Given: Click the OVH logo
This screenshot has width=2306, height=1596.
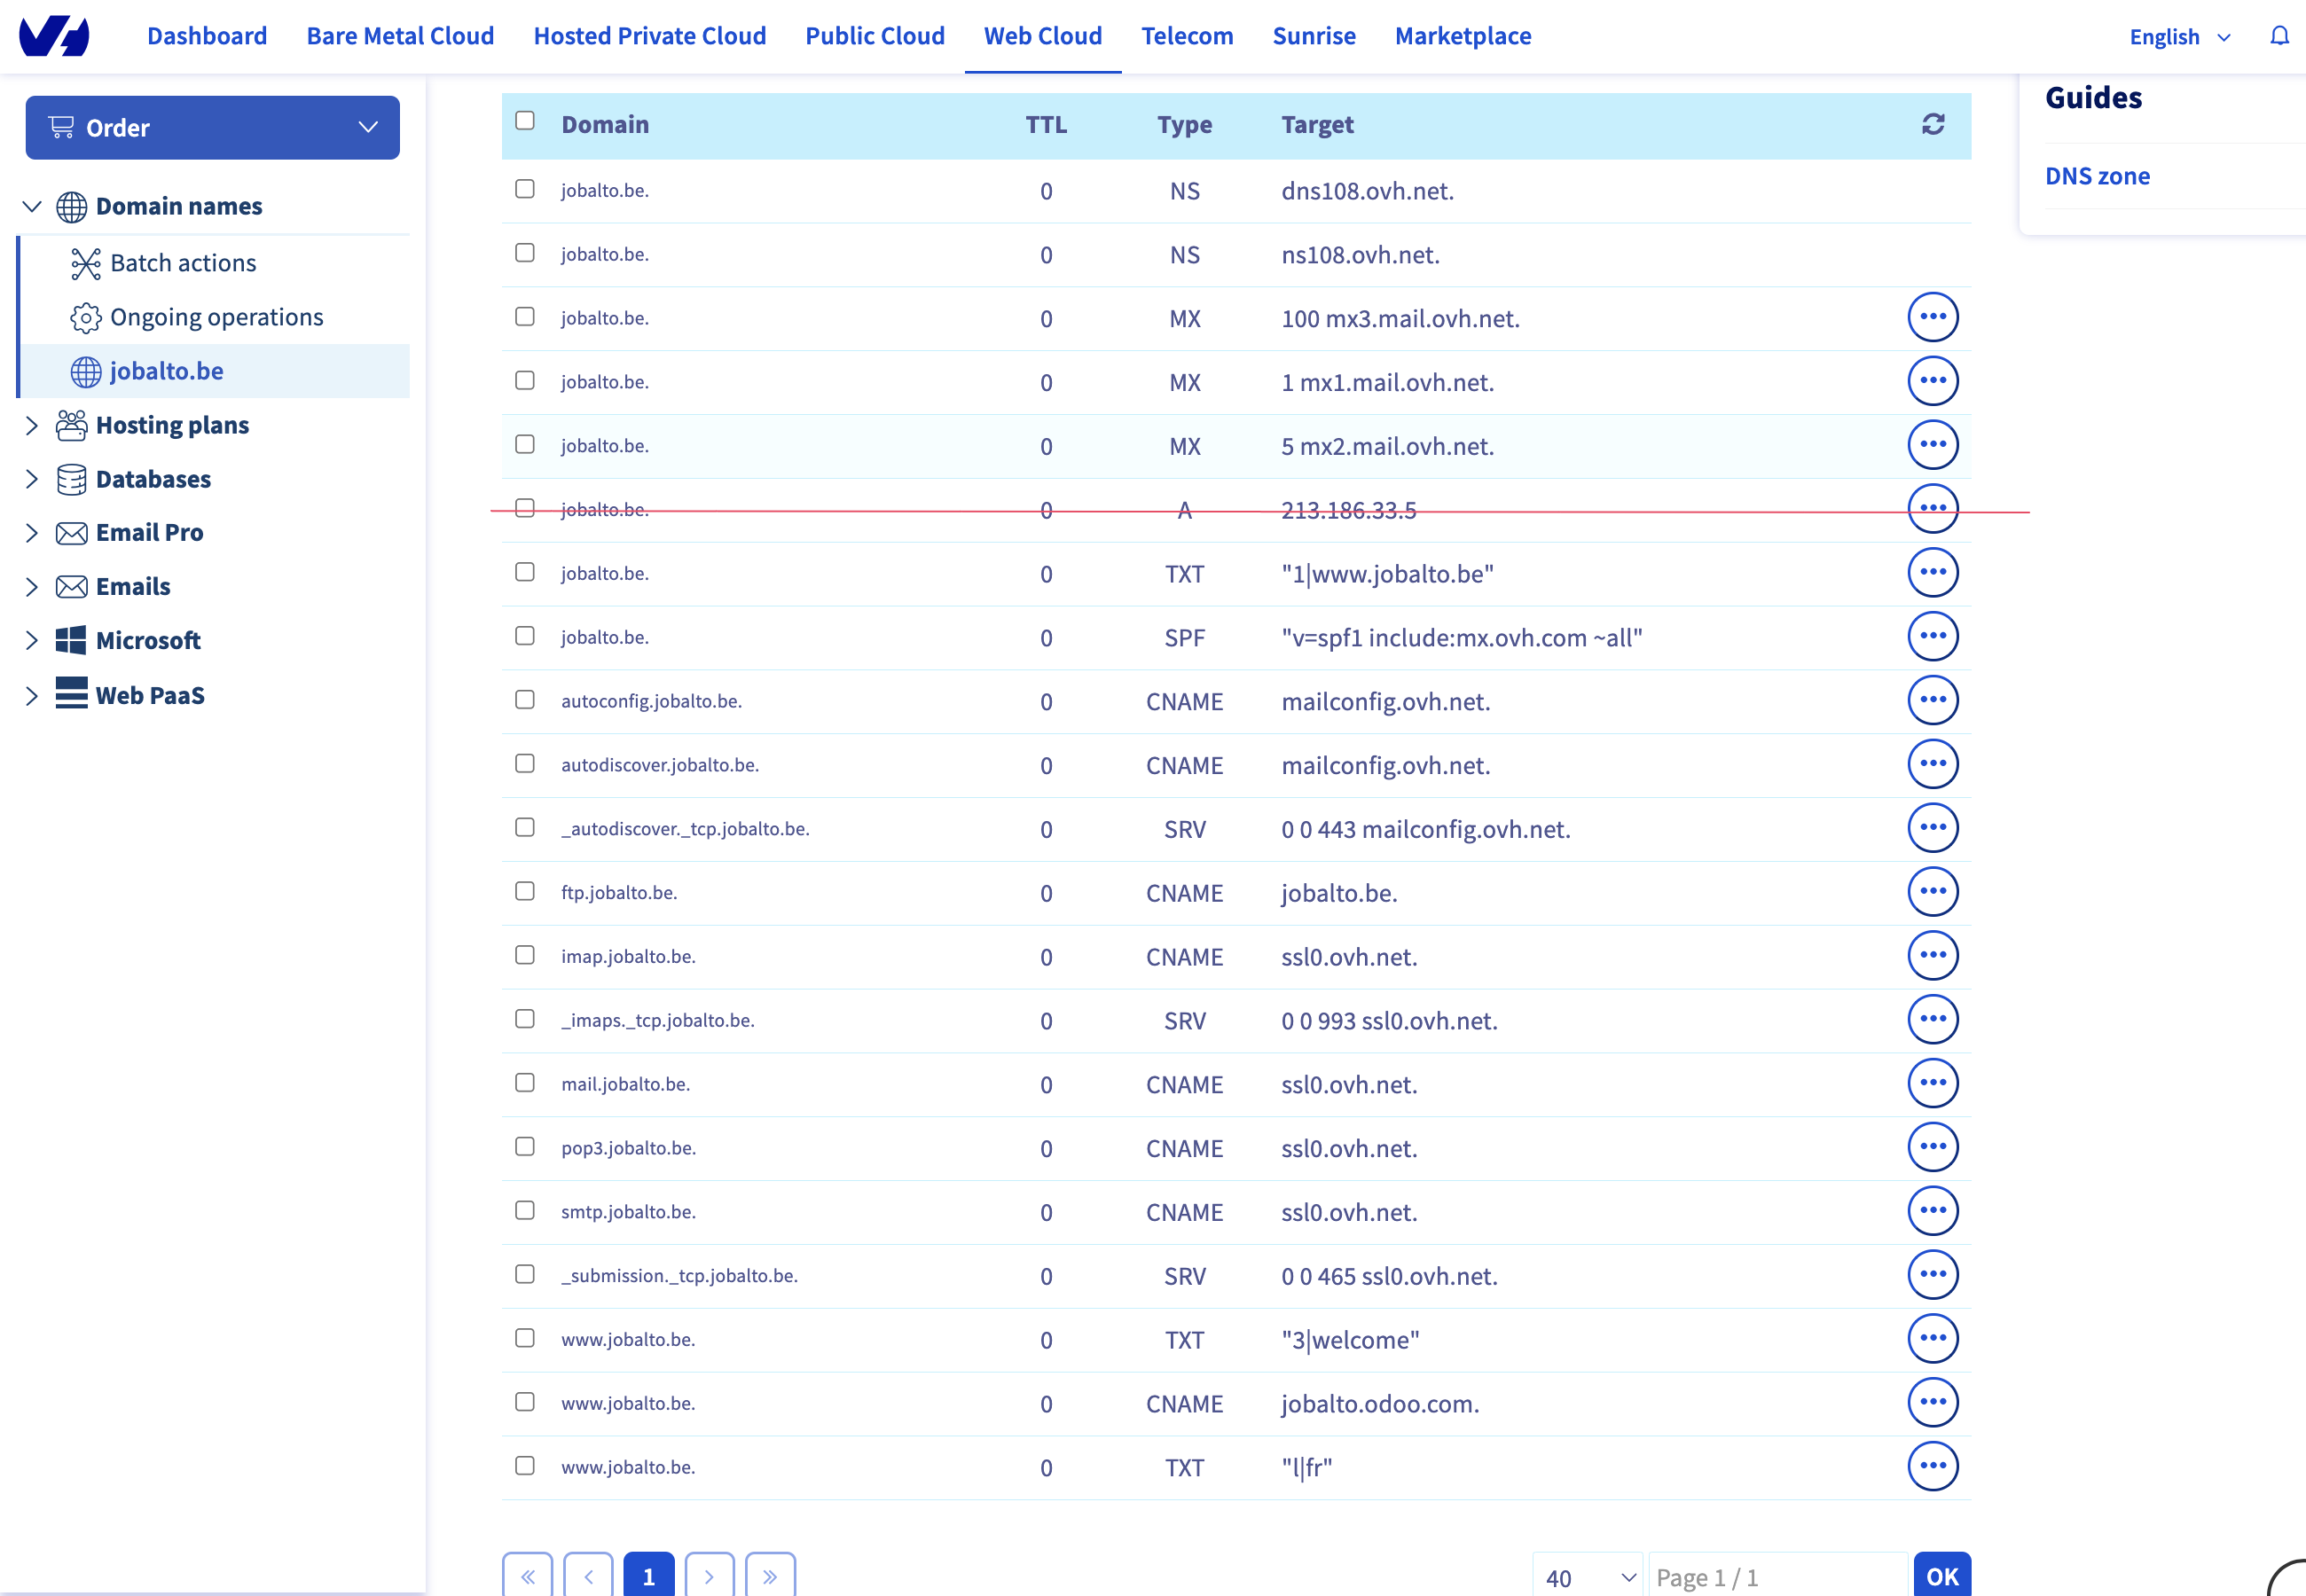Looking at the screenshot, I should (54, 36).
